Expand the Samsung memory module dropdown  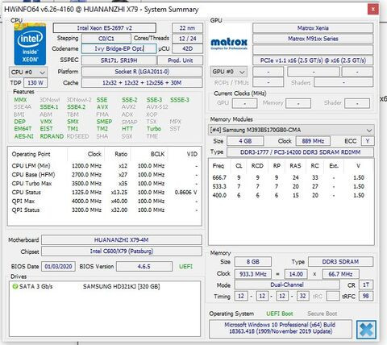291,130
